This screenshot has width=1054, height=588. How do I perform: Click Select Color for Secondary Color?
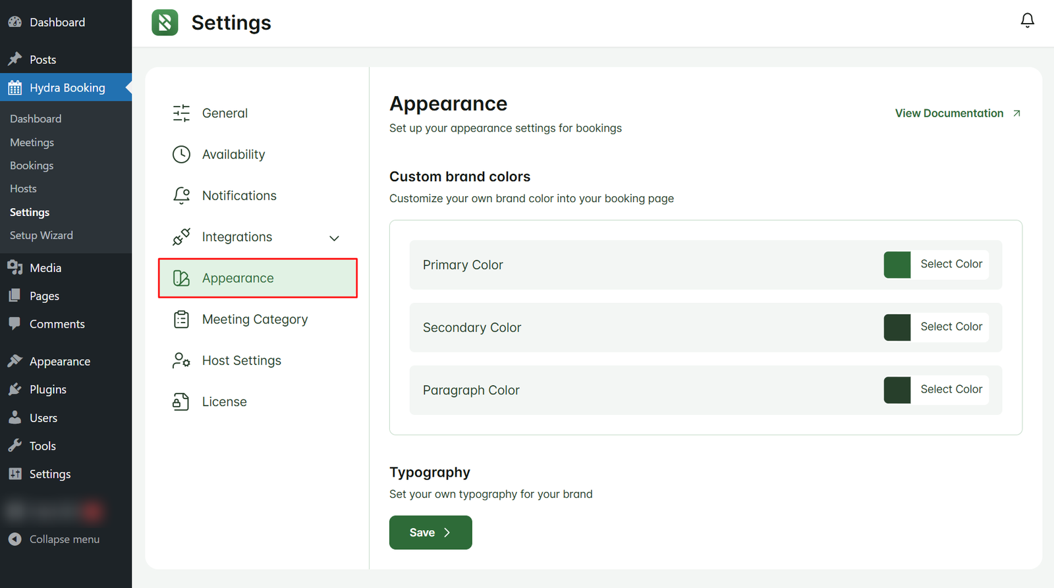951,327
